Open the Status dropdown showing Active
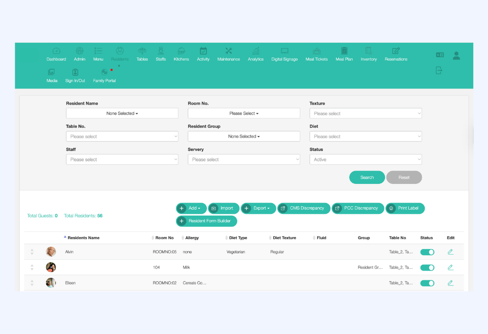The image size is (488, 334). [365, 159]
